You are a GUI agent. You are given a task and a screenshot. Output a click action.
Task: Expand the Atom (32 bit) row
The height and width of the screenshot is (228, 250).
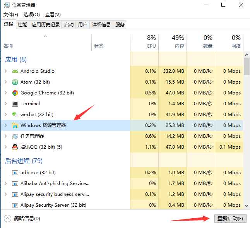pos(6,82)
